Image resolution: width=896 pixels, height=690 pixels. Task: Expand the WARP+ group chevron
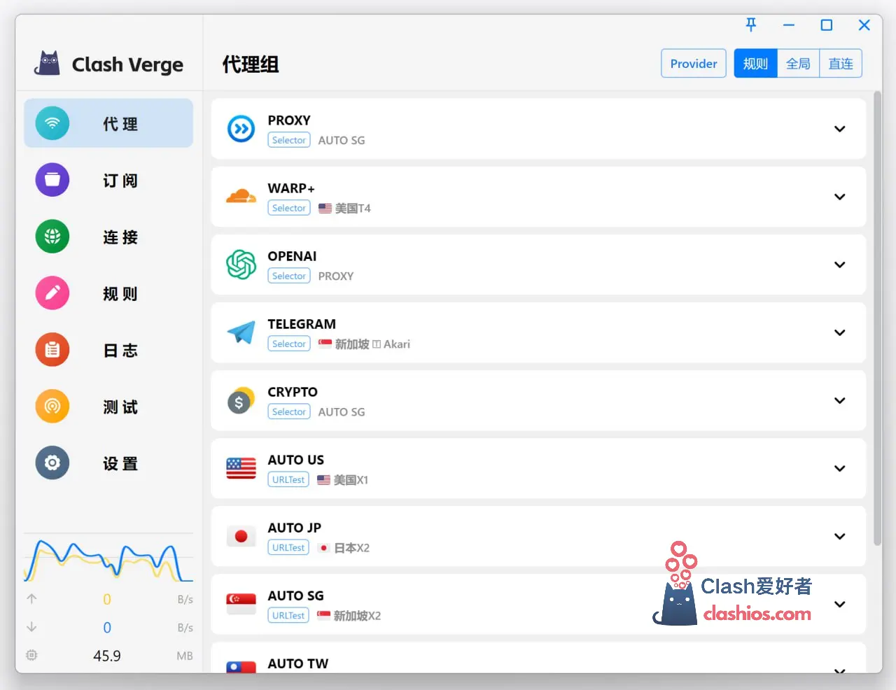pos(840,197)
